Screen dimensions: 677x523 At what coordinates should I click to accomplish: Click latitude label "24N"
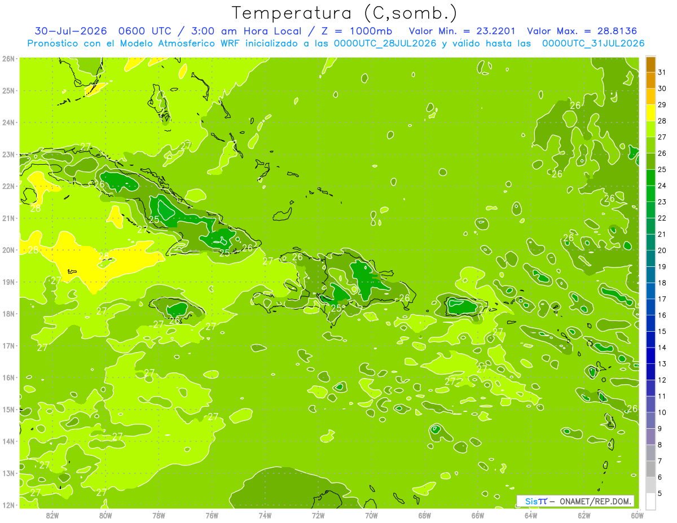coord(8,122)
